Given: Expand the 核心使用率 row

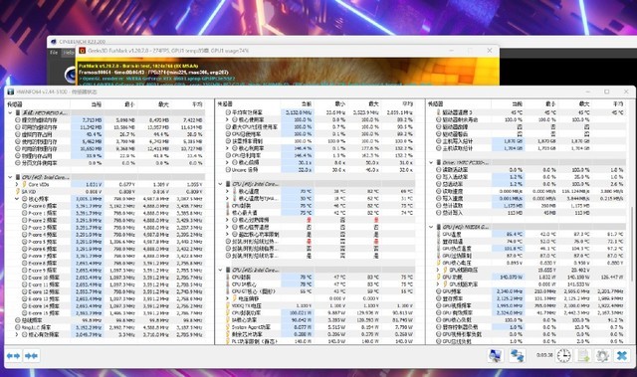Looking at the screenshot, I should 227,119.
